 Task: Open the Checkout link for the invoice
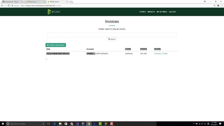tap(157, 54)
